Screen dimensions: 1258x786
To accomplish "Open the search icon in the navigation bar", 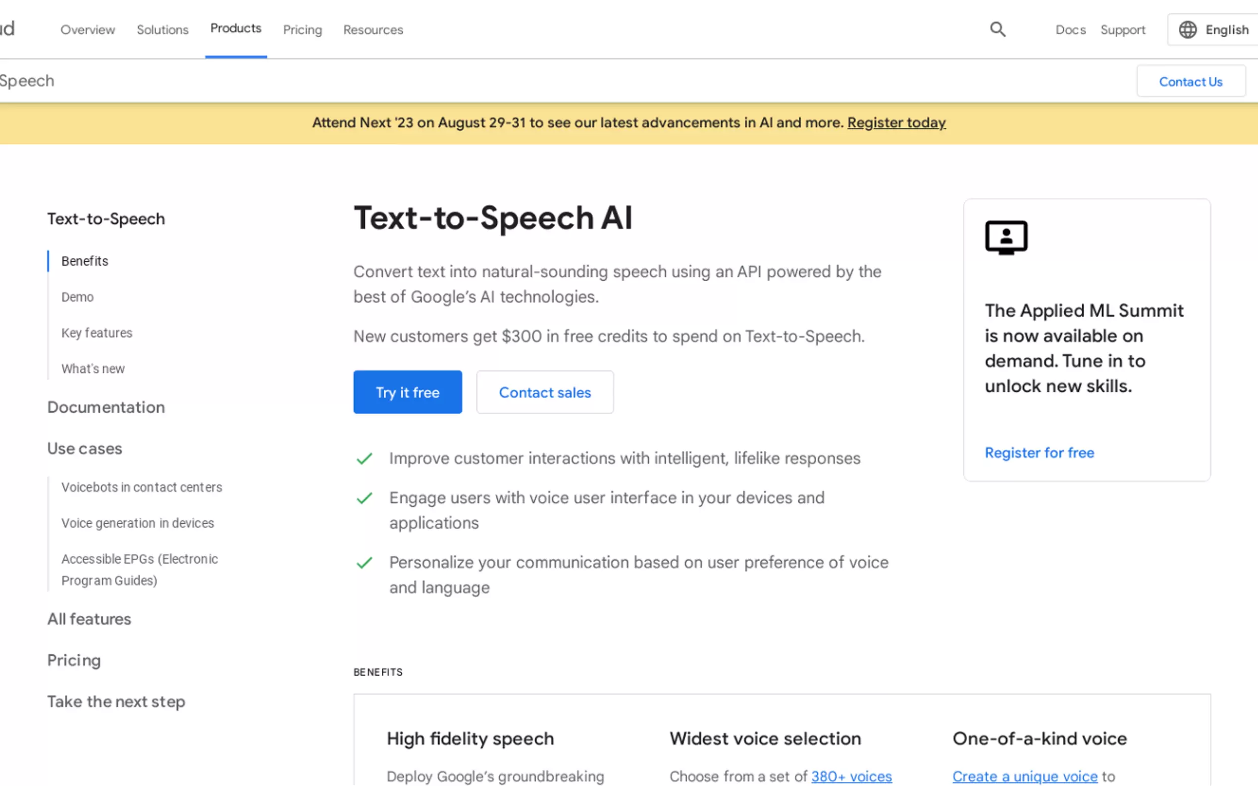I will point(997,29).
